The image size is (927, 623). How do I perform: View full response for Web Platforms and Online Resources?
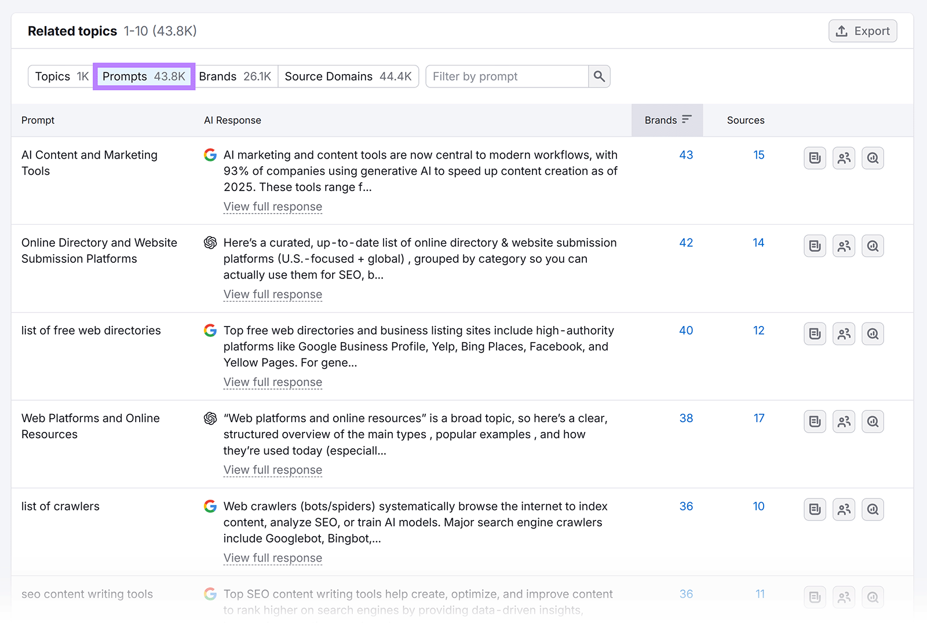click(273, 470)
